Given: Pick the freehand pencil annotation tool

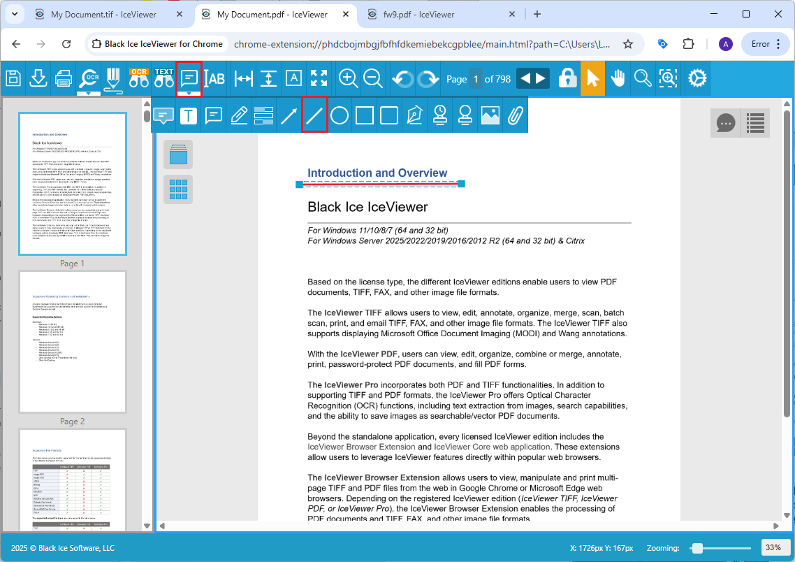Looking at the screenshot, I should [239, 115].
